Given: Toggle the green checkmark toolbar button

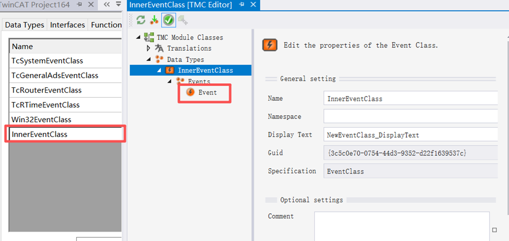Looking at the screenshot, I should point(169,20).
